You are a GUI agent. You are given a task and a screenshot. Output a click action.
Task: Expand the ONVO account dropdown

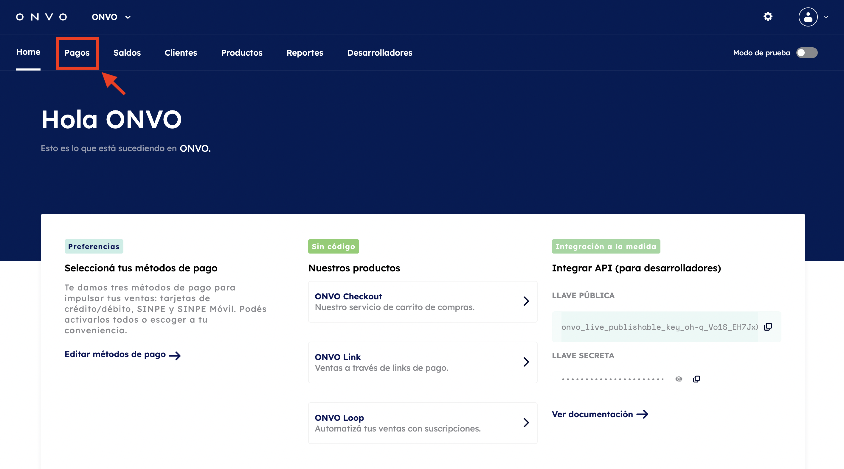click(111, 17)
